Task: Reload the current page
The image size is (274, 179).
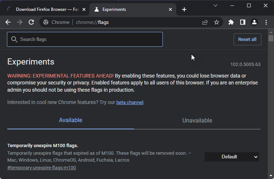Action: (x=31, y=22)
